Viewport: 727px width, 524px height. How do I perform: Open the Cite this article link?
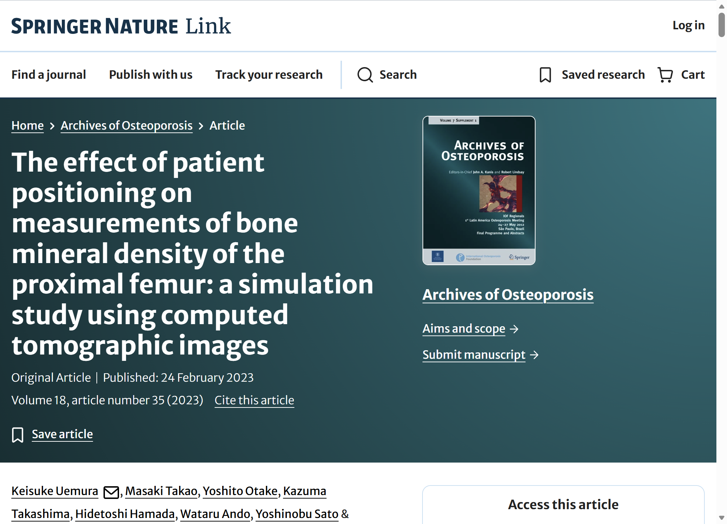tap(254, 400)
